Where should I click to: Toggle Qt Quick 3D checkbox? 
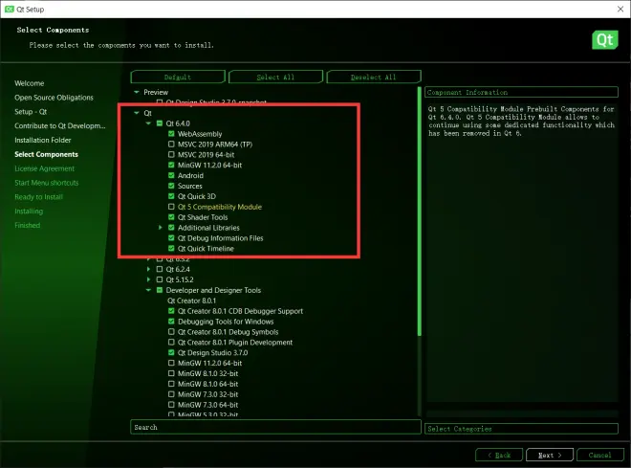pos(171,196)
